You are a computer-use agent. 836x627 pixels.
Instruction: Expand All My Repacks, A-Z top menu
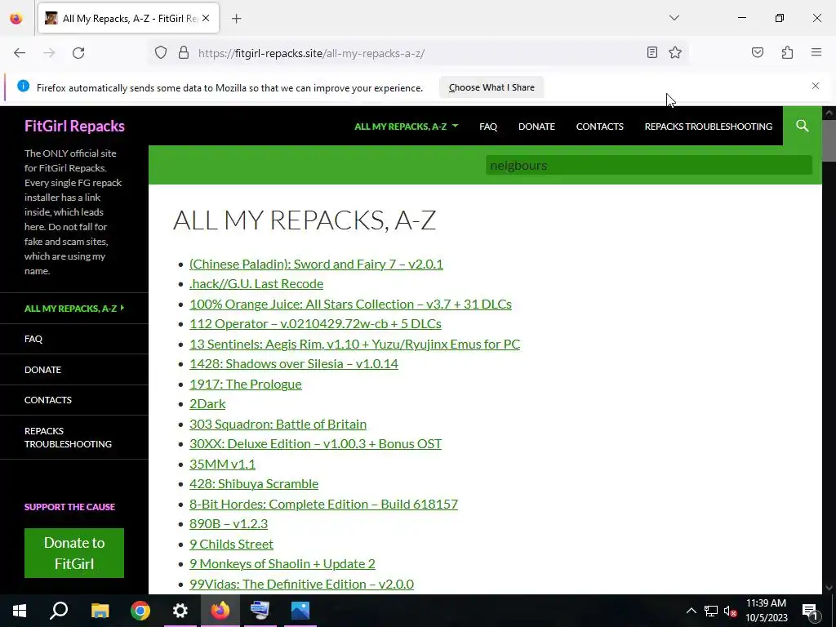coord(407,127)
